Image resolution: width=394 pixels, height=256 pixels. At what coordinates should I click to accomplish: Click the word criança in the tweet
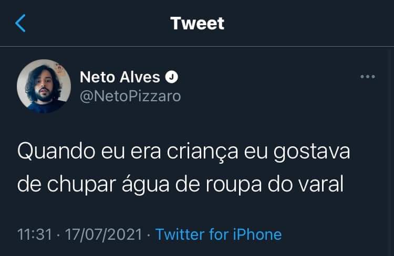click(203, 152)
